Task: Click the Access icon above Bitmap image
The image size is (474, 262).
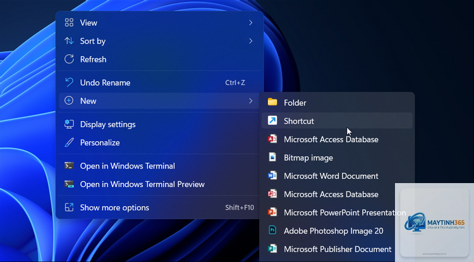Action: (272, 139)
